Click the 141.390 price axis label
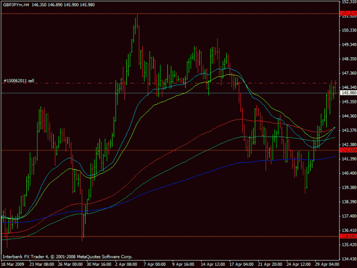Image resolution: width=357 pixels, height=268 pixels. point(349,159)
